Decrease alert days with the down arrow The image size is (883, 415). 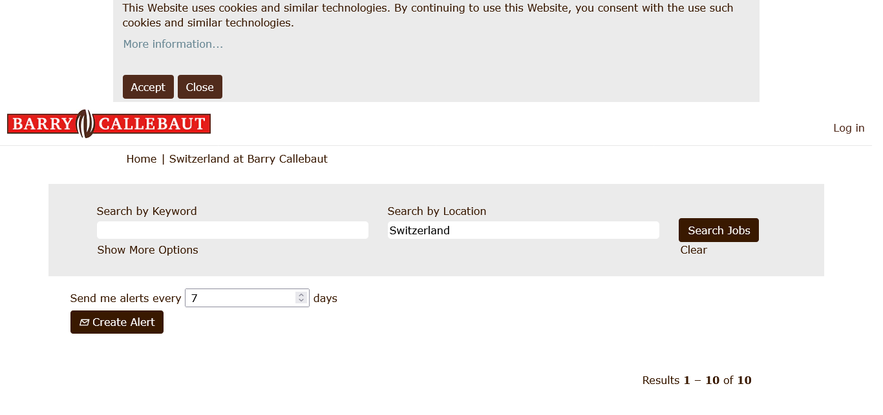(301, 301)
